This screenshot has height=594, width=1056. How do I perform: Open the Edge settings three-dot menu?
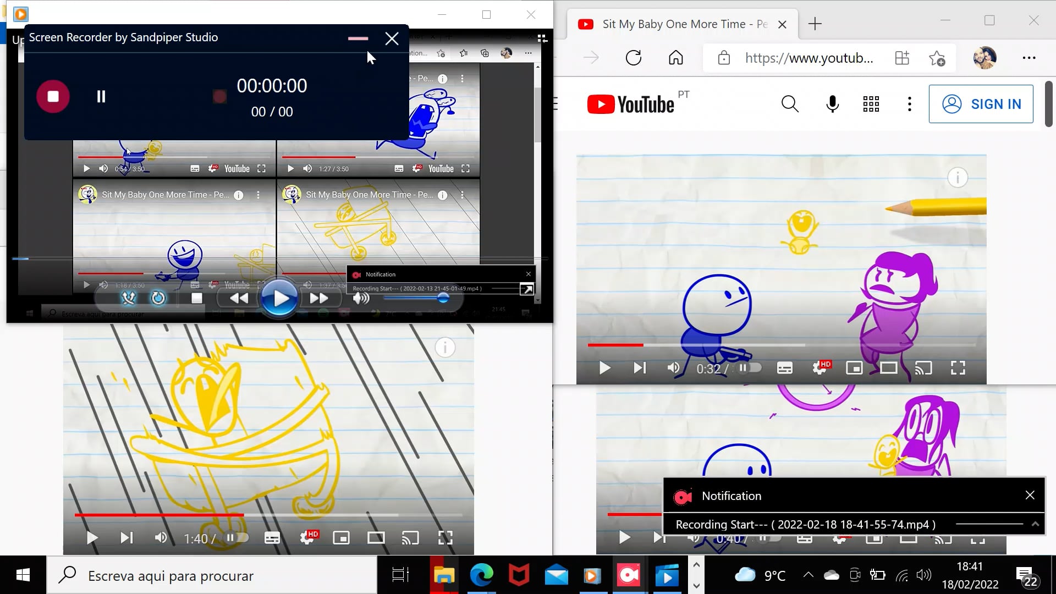click(1029, 57)
